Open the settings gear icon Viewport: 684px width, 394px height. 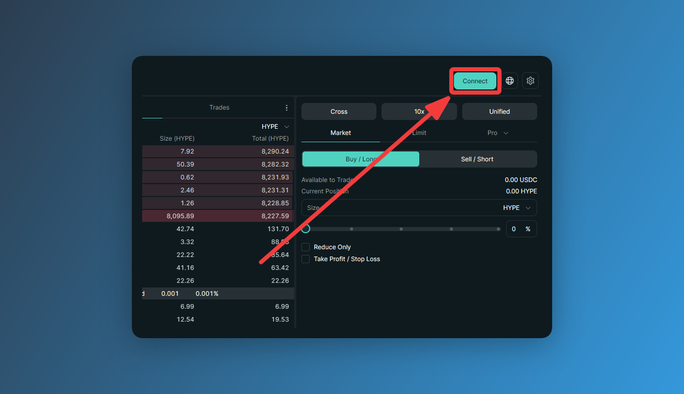(530, 81)
